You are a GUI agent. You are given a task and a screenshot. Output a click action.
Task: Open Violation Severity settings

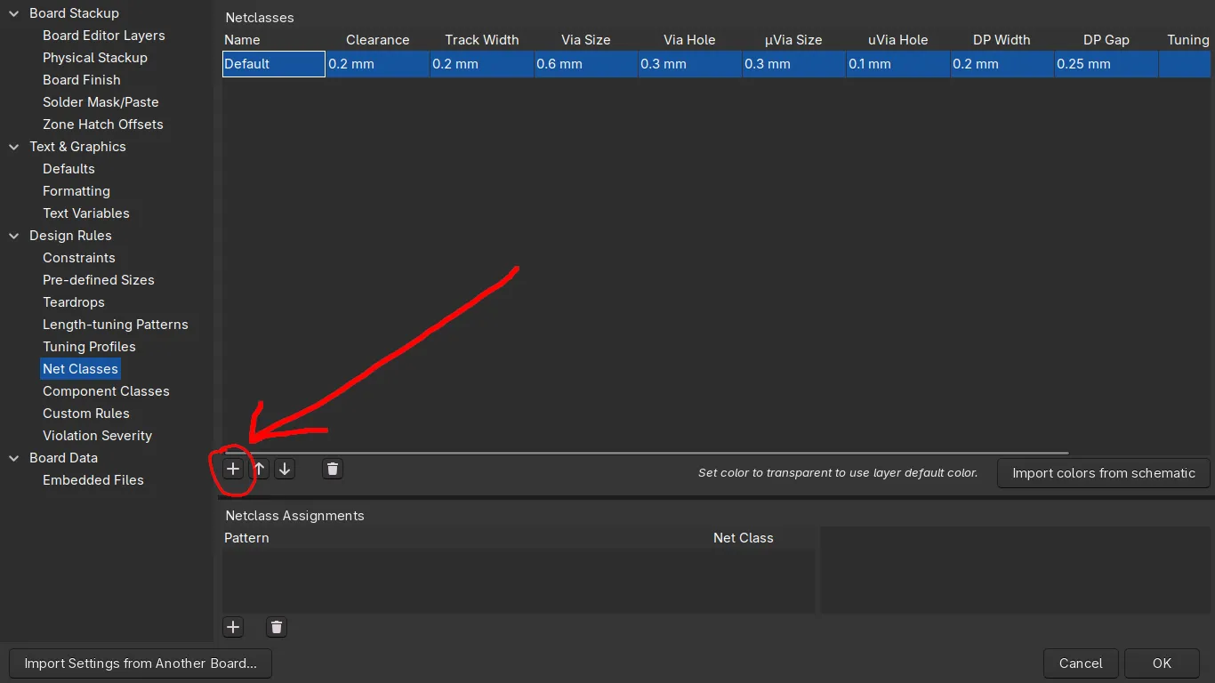[x=98, y=436]
